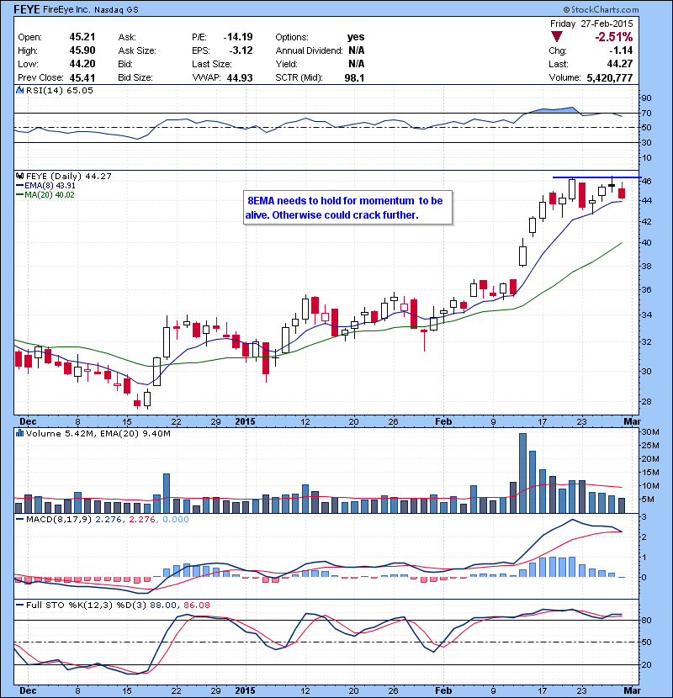Click the 8EMA momentum annotation text box
This screenshot has width=673, height=698.
click(348, 208)
